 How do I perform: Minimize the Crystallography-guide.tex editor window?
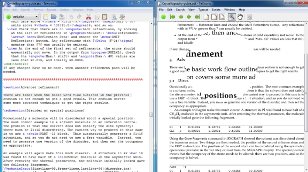coord(132,3)
